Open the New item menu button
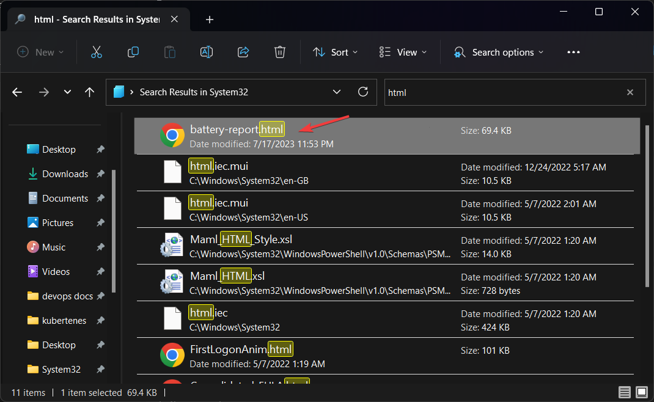Screen dimensions: 654x402 pos(40,53)
